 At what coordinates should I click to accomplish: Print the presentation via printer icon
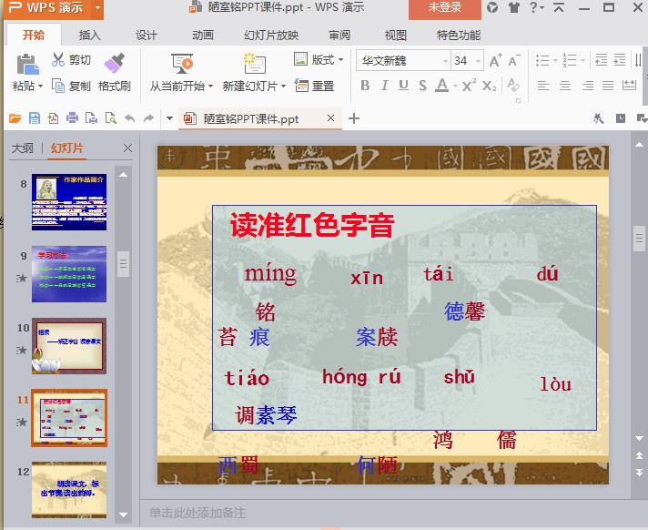(72, 118)
